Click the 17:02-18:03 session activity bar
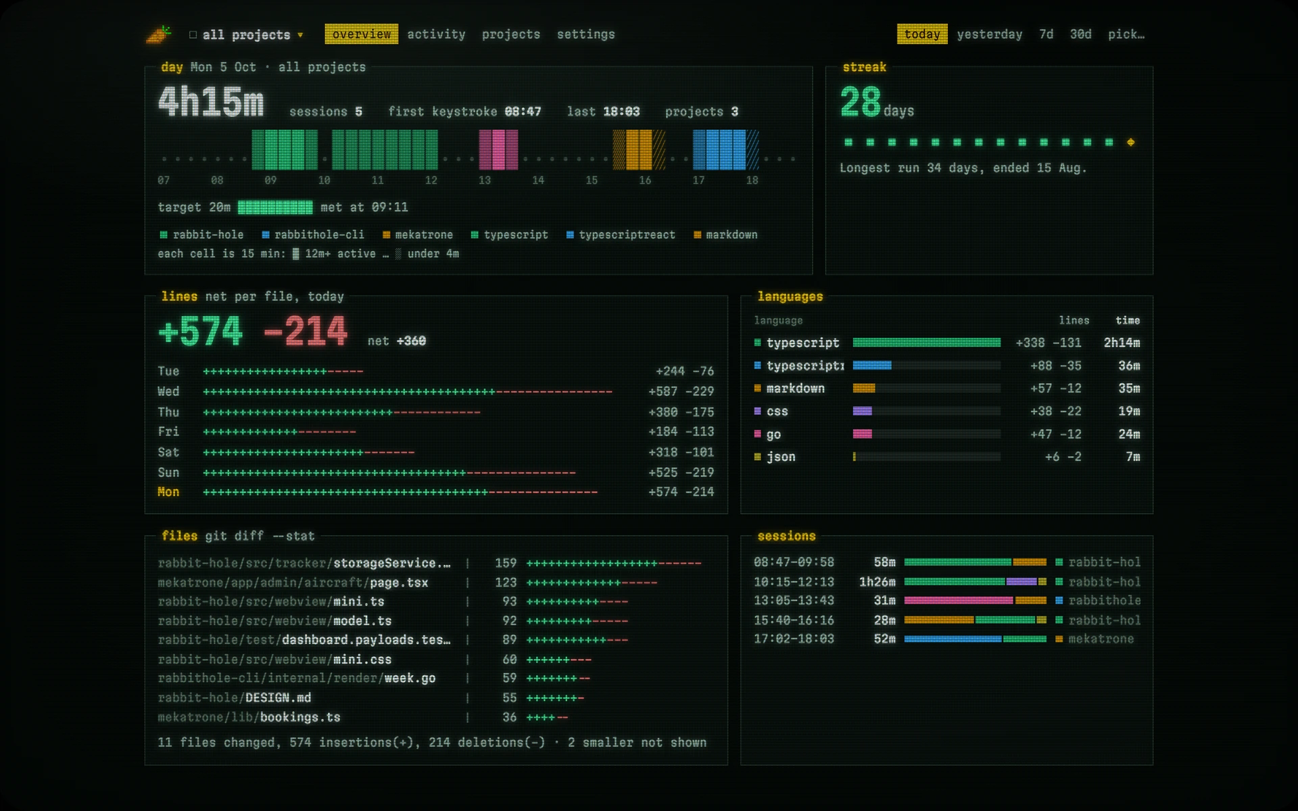The height and width of the screenshot is (811, 1298). [x=975, y=639]
